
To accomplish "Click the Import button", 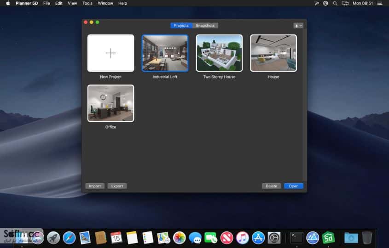I will [x=95, y=186].
